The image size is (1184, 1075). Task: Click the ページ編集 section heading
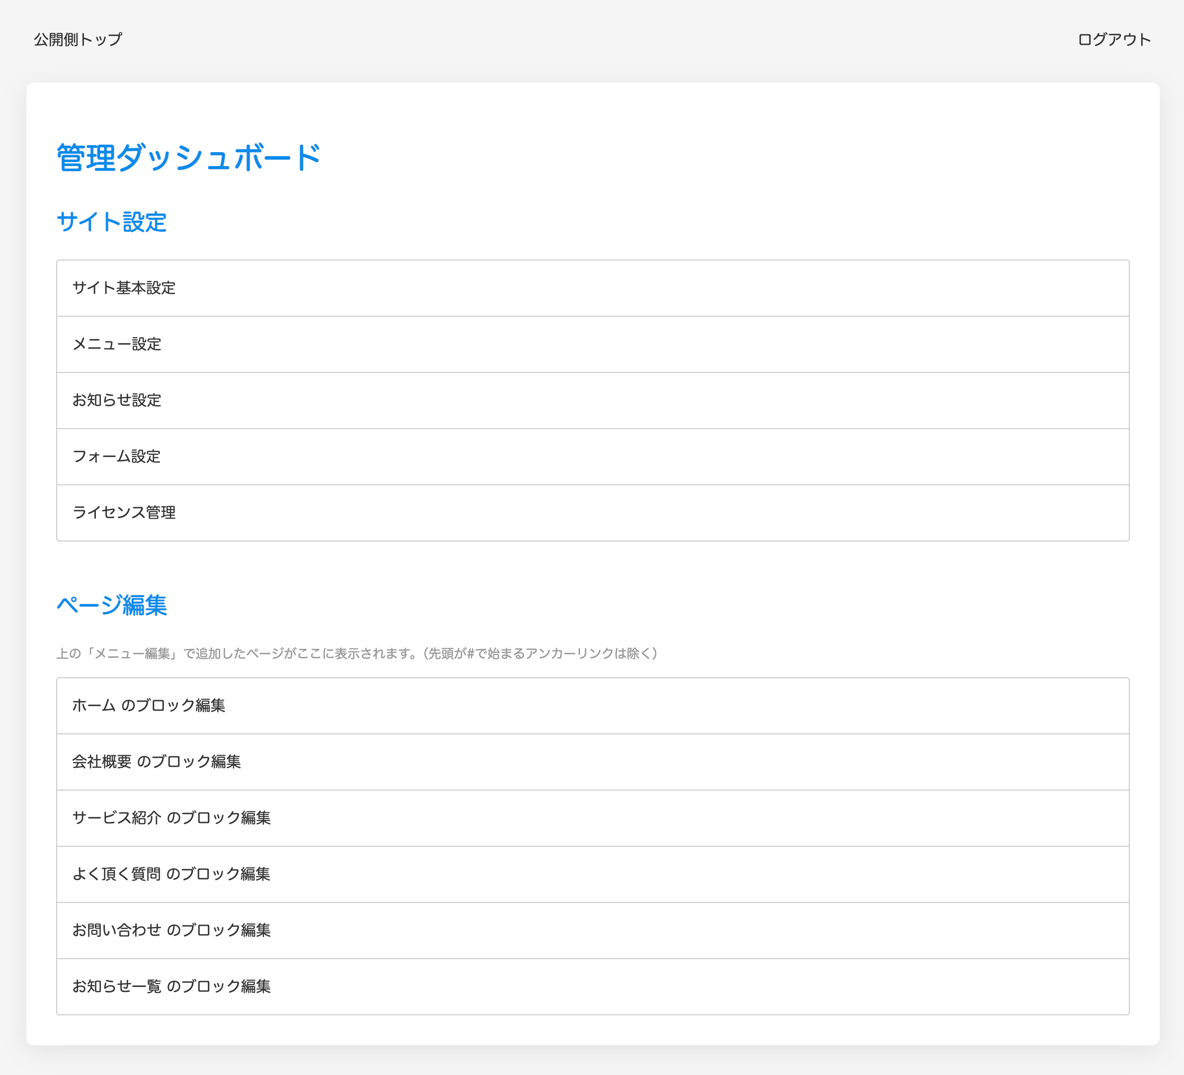[111, 605]
